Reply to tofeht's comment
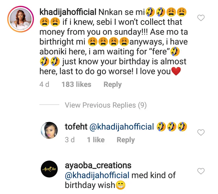Screen dimensions: 218x194 pos(126,140)
